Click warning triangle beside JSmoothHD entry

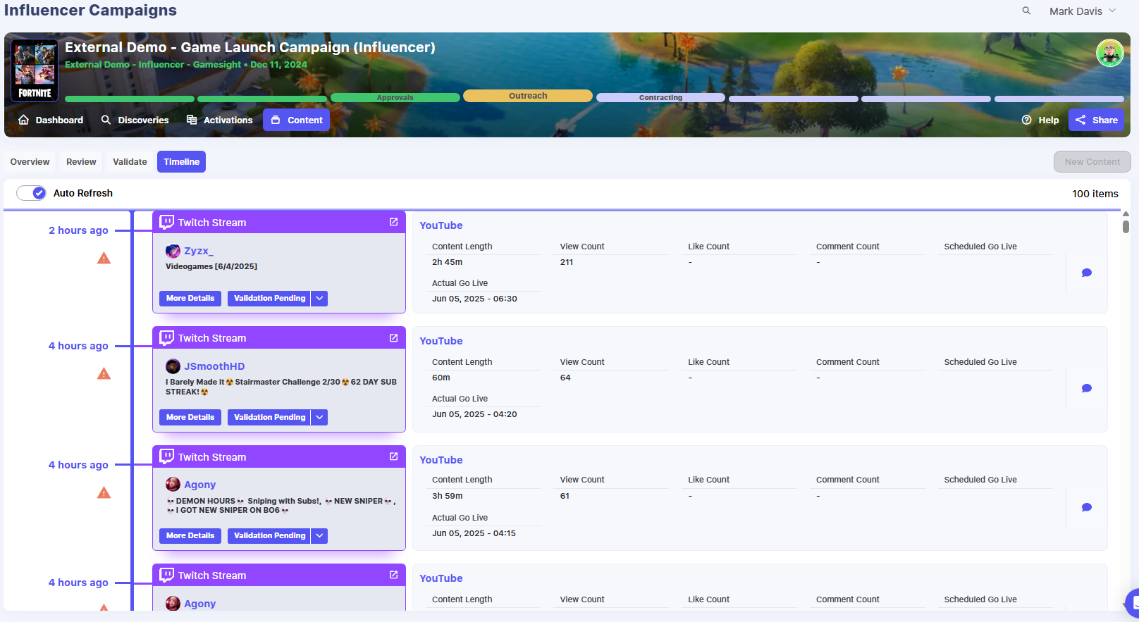pos(104,374)
